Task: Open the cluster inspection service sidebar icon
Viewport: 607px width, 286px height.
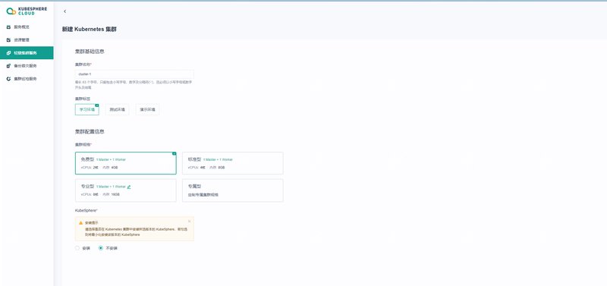Action: (x=8, y=79)
